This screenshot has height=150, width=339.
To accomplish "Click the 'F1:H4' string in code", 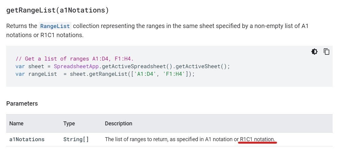I will [x=174, y=74].
